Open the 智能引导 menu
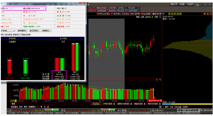This screenshot has height=116, width=213. click(x=174, y=4)
